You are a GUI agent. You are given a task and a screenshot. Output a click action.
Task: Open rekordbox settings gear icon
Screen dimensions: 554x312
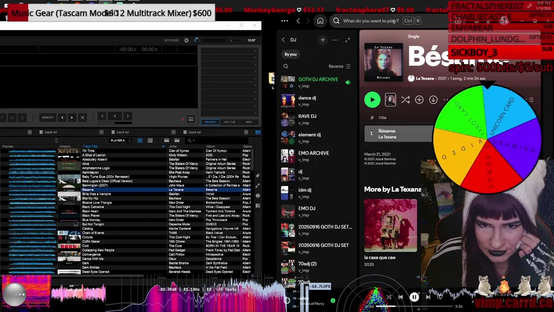[x=187, y=40]
